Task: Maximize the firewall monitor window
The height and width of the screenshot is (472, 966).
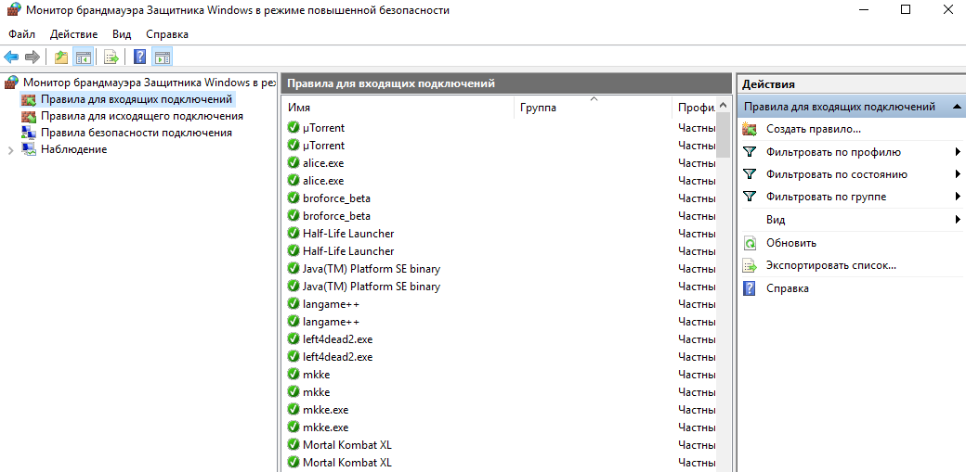Action: [905, 9]
